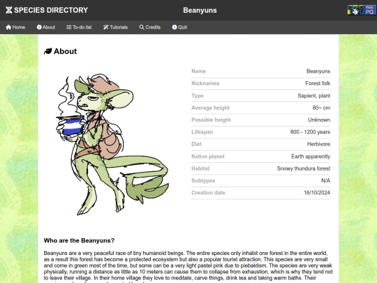Click the Snowy thundura forest value
The height and width of the screenshot is (283, 377).
pos(304,168)
